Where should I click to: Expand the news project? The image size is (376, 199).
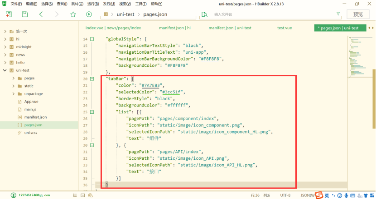(5, 55)
